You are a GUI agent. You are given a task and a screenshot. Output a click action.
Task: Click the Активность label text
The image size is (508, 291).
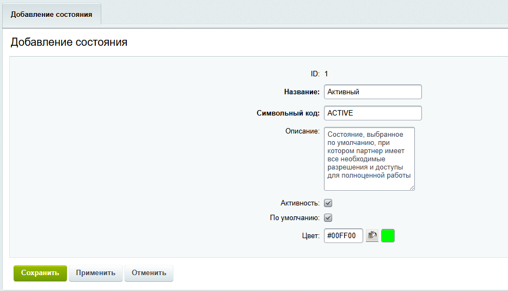299,203
